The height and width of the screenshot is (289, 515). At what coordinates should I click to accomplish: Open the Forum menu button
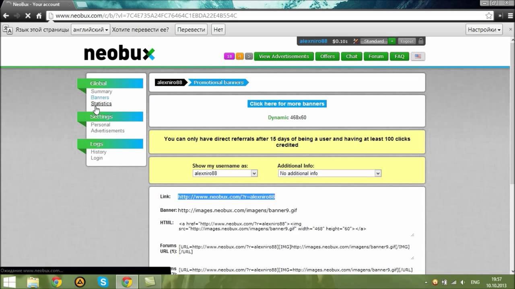click(x=376, y=56)
